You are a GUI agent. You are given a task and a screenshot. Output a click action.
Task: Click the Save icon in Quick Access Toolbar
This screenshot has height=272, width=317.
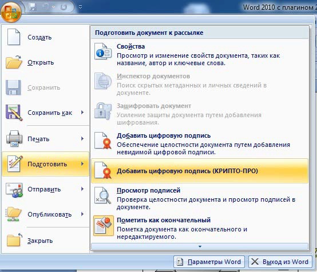33,7
